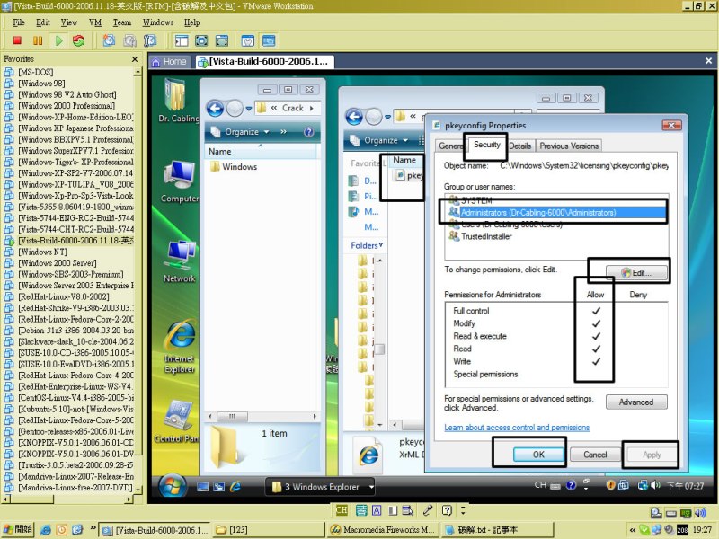Open 3 Windows Explorer taskbar group dropdown
The height and width of the screenshot is (539, 719).
[371, 487]
